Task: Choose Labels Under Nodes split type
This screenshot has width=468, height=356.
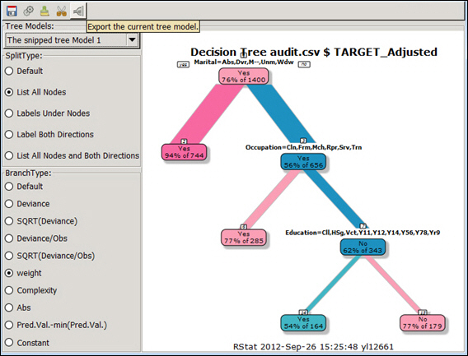Action: tap(47, 113)
